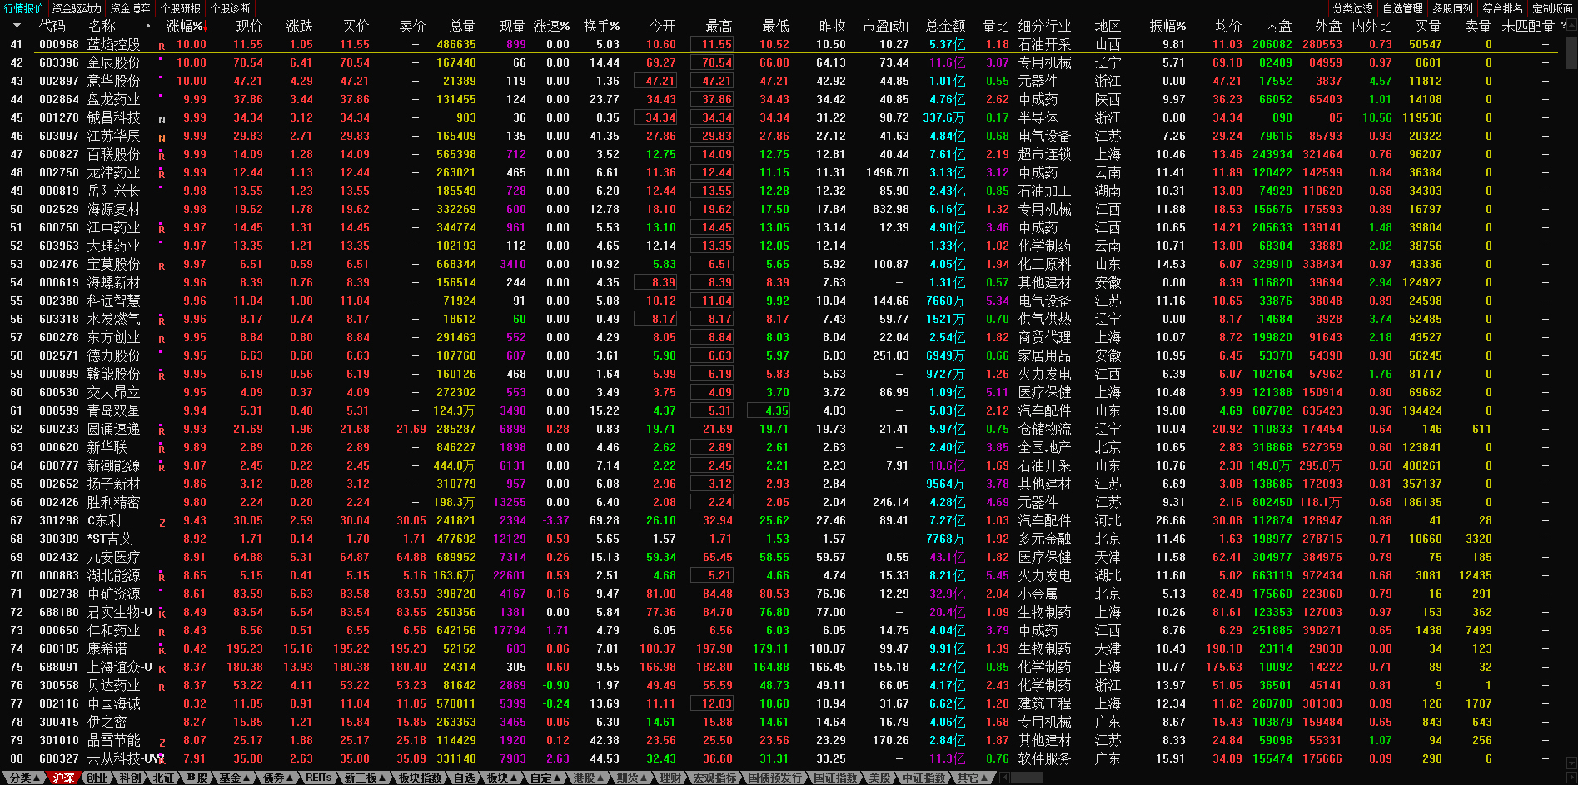Click the vertical scrollbar down arrow

click(x=1571, y=762)
